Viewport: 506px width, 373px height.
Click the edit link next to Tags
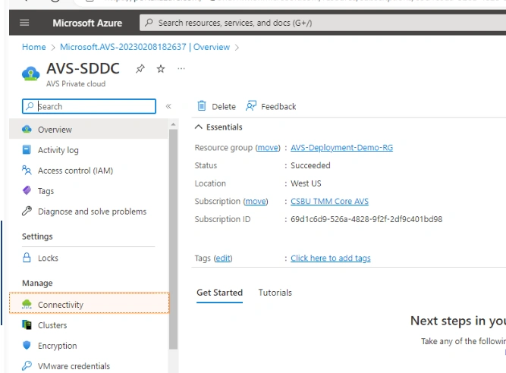tap(223, 258)
